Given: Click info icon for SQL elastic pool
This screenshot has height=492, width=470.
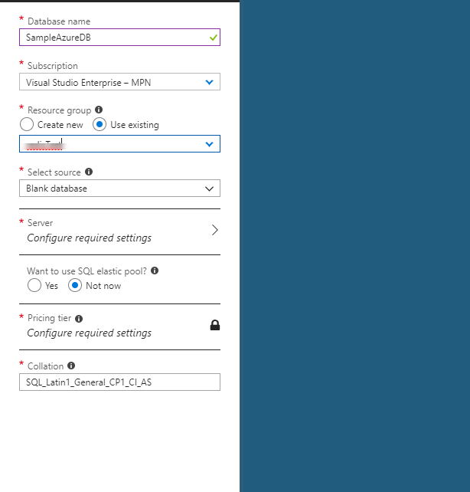Looking at the screenshot, I should pyautogui.click(x=155, y=271).
